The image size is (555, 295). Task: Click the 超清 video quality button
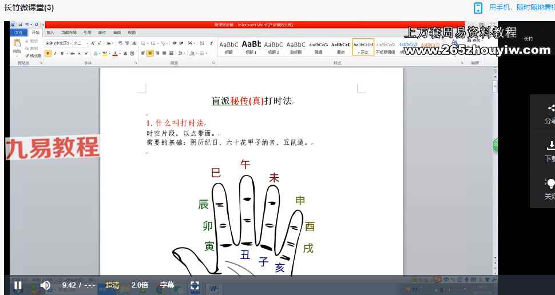[112, 285]
